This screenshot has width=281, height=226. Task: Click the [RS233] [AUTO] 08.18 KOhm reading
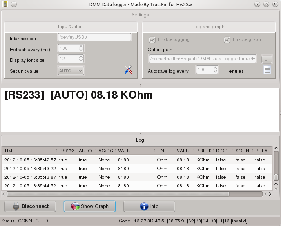pyautogui.click(x=78, y=95)
